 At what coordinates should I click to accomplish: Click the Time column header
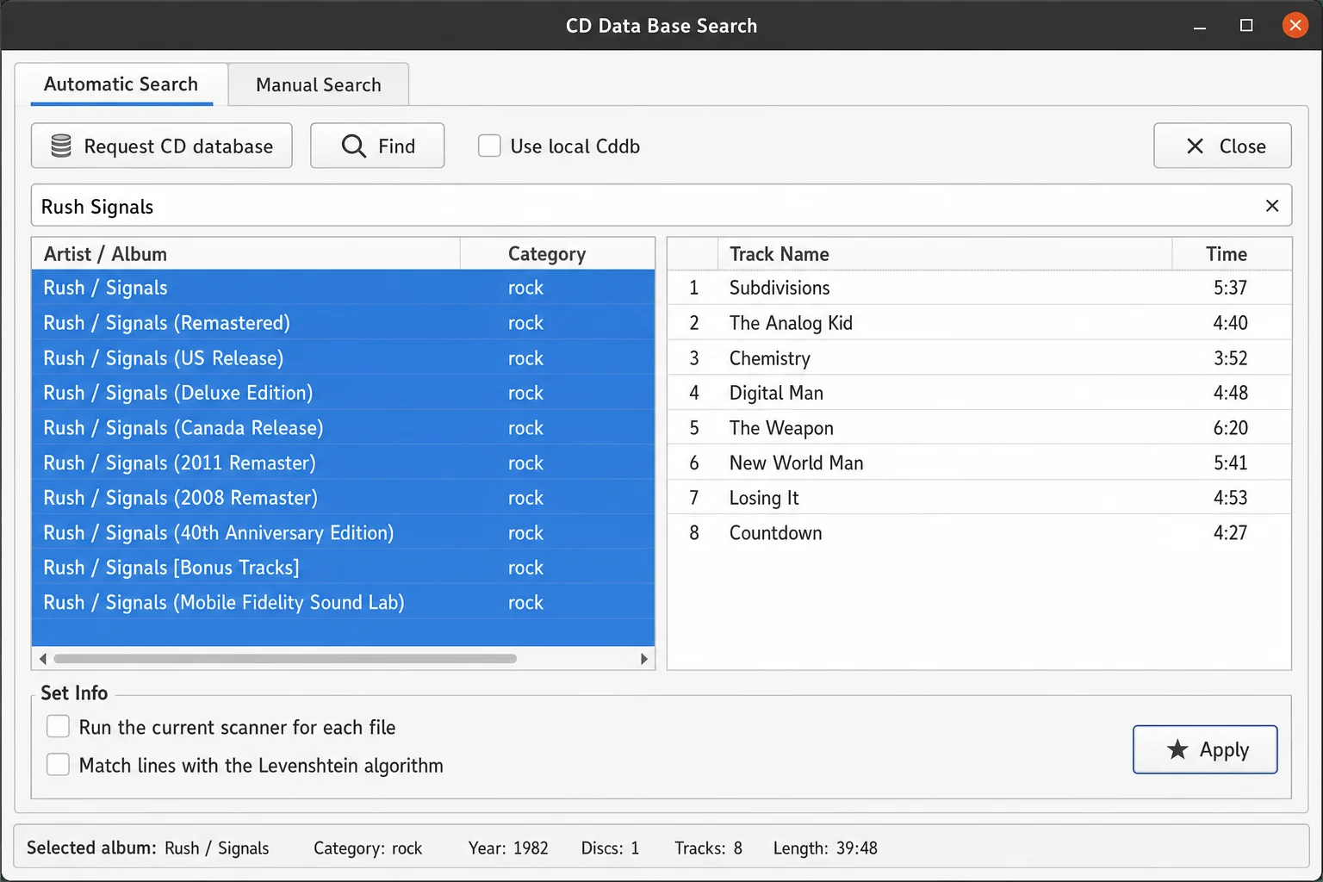click(x=1232, y=254)
